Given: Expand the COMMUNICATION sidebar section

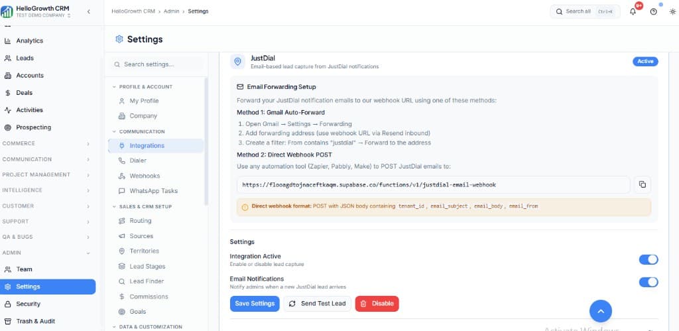Looking at the screenshot, I should (x=47, y=159).
